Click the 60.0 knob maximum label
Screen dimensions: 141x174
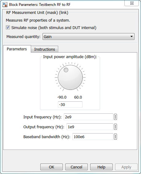coord(78,97)
